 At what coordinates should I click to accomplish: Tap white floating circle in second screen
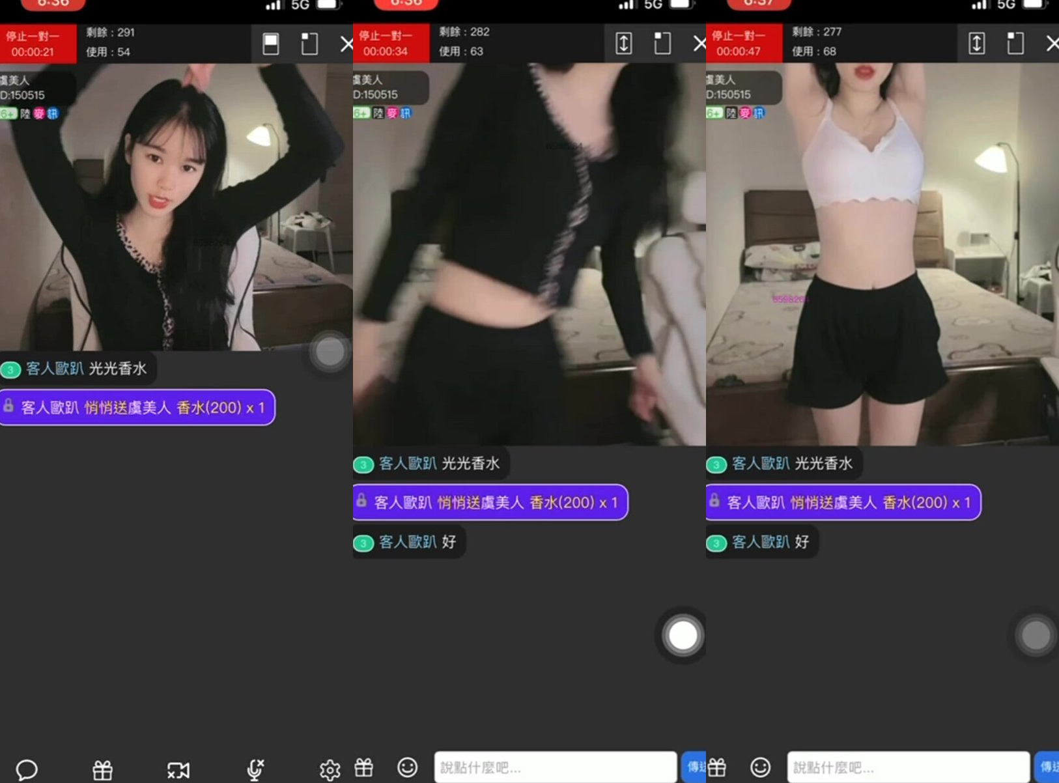pyautogui.click(x=683, y=635)
